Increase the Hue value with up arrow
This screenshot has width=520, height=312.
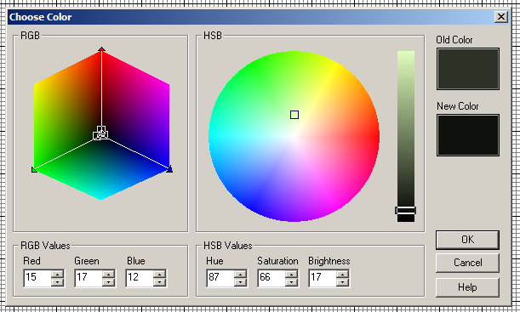point(241,274)
